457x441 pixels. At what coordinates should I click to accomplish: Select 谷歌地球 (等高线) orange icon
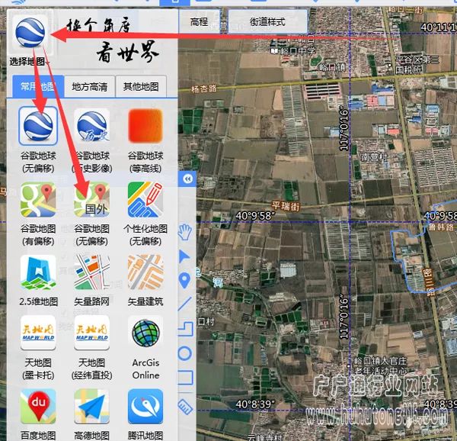click(145, 126)
